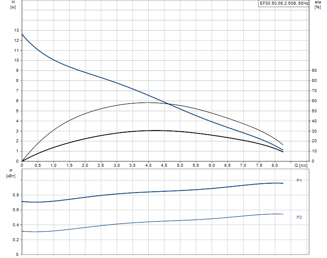The width and height of the screenshot is (327, 258).
Task: Click the 13 tick on H axis
Action: click(16, 30)
